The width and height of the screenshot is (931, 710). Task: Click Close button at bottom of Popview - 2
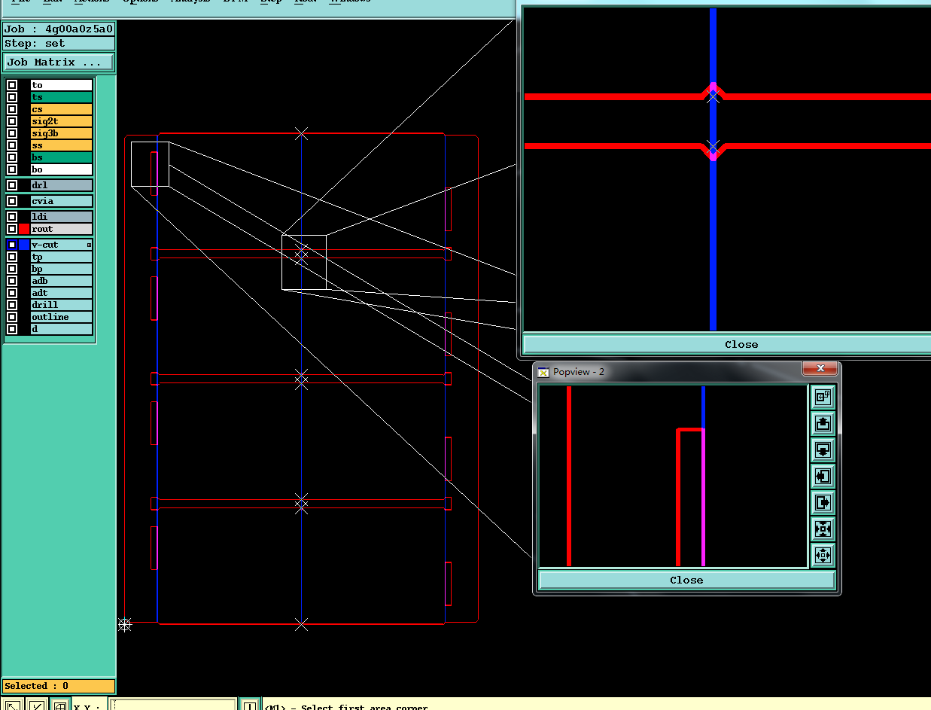[686, 580]
